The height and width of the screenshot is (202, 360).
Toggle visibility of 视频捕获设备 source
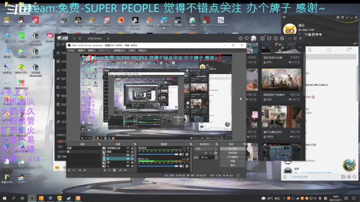pyautogui.click(x=128, y=148)
